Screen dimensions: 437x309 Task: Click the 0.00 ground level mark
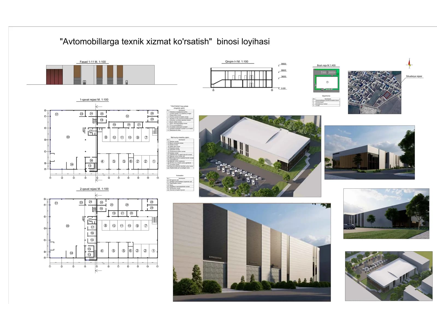pos(283,88)
